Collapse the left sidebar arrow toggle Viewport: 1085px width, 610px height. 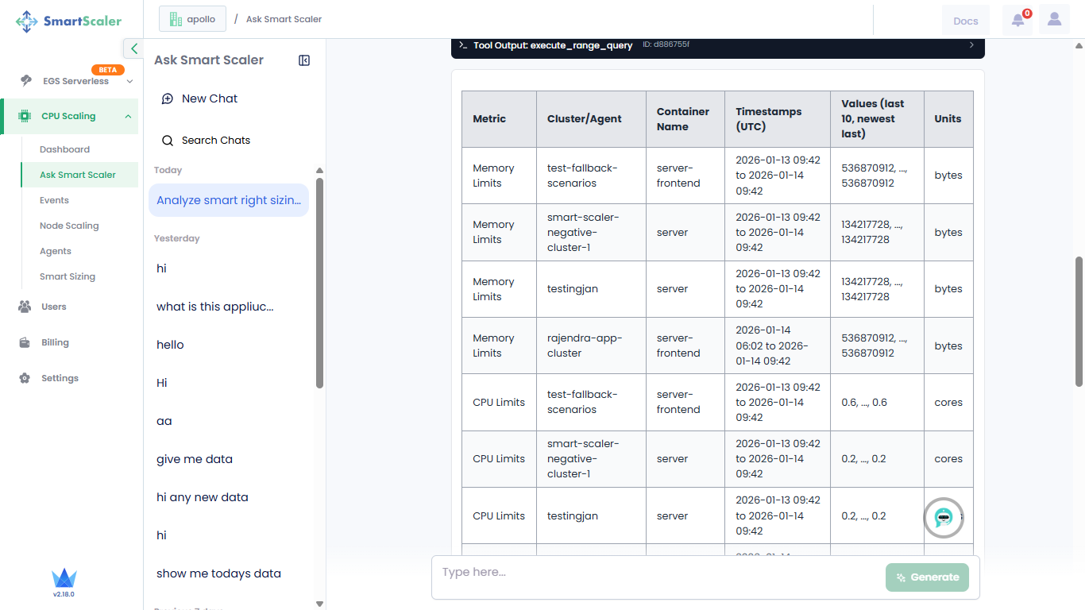(133, 48)
